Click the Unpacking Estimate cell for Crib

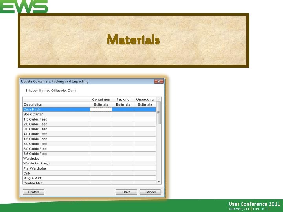point(145,173)
